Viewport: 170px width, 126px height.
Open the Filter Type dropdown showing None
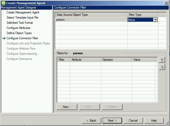(x=156, y=20)
